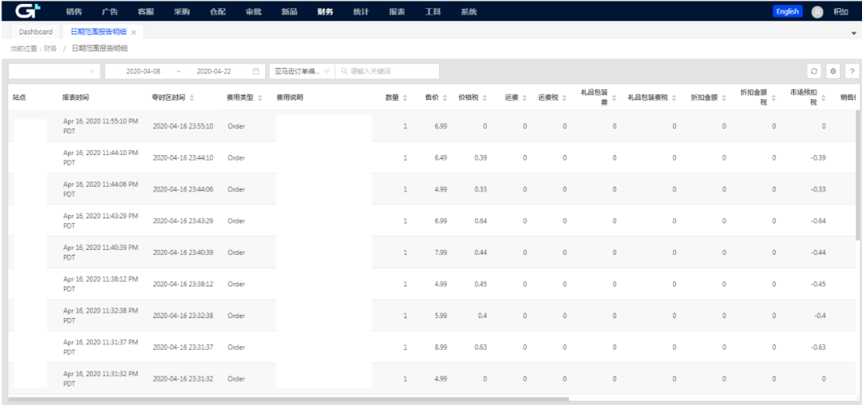Click the user avatar icon
The image size is (862, 405).
tap(817, 12)
